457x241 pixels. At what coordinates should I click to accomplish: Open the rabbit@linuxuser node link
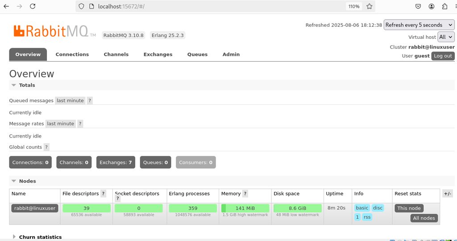(x=35, y=208)
